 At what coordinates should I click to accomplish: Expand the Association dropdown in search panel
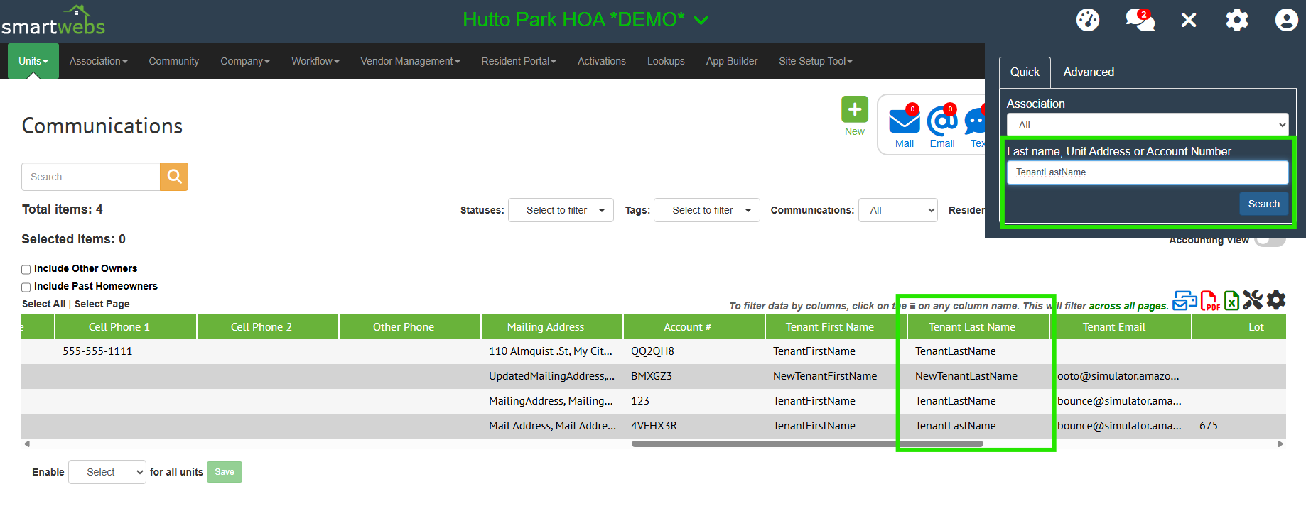(1147, 125)
